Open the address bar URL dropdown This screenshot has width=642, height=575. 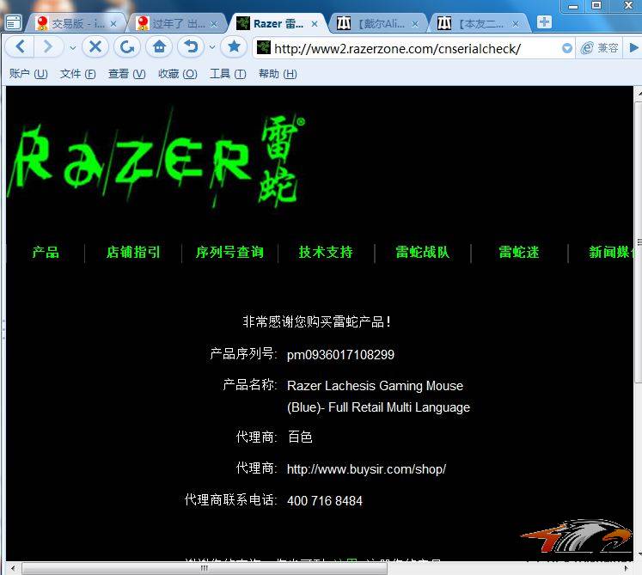(x=567, y=48)
